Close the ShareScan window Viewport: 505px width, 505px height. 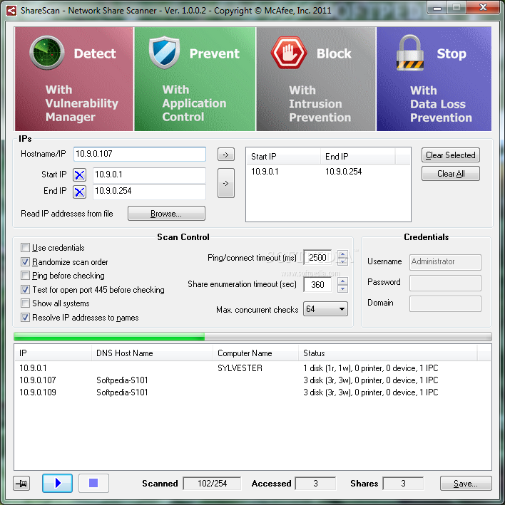pos(483,7)
